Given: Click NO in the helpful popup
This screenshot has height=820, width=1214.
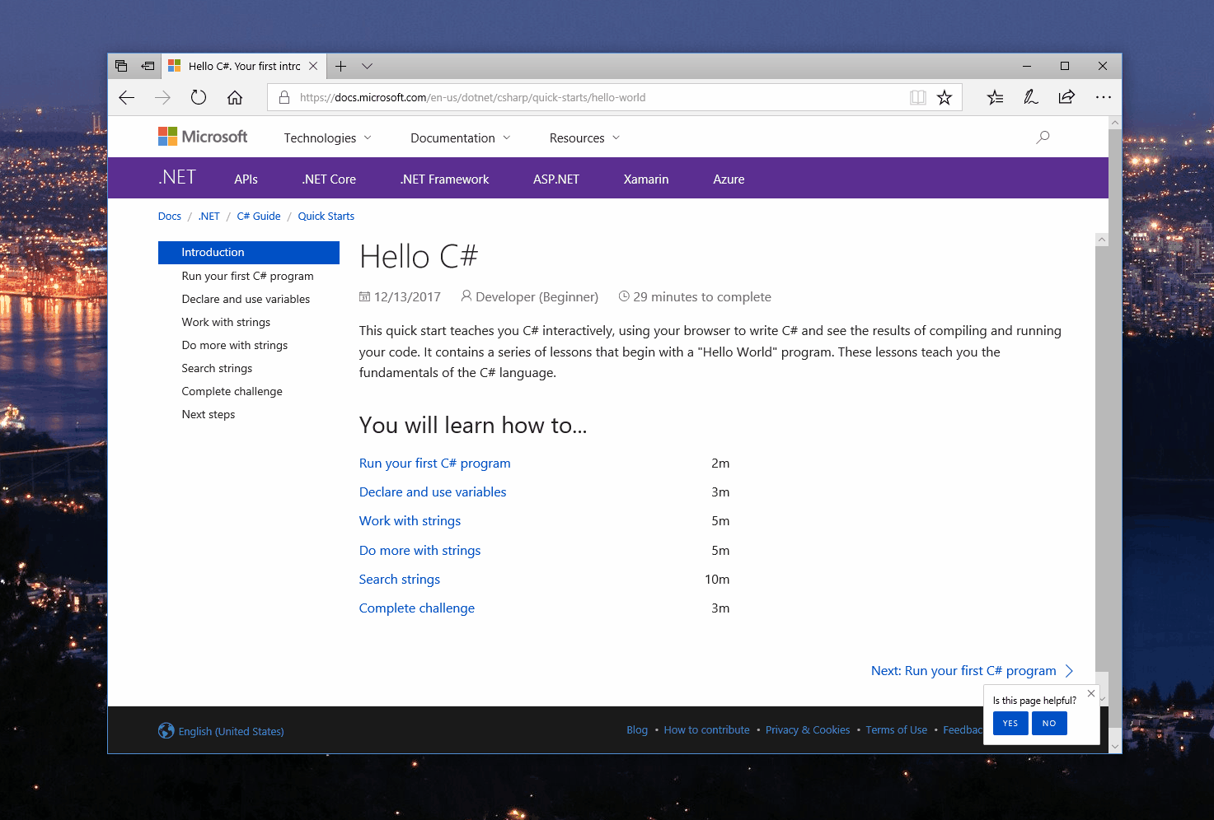Looking at the screenshot, I should point(1049,724).
